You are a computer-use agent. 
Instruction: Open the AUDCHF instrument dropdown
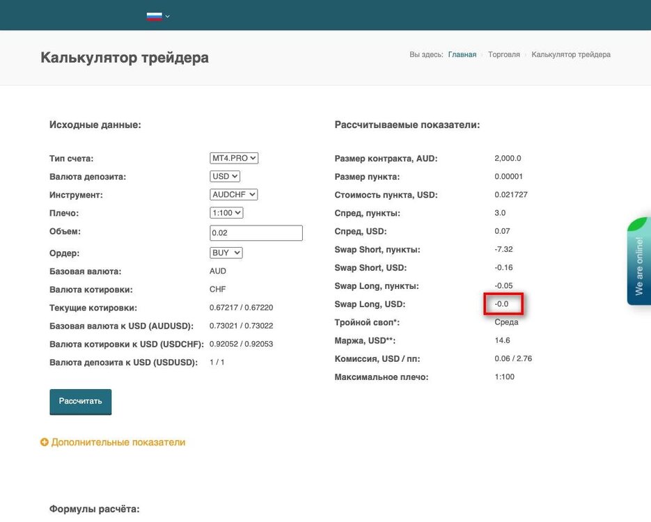pyautogui.click(x=233, y=195)
